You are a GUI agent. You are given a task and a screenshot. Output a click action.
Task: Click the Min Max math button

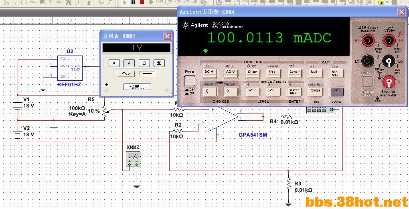pos(336,74)
